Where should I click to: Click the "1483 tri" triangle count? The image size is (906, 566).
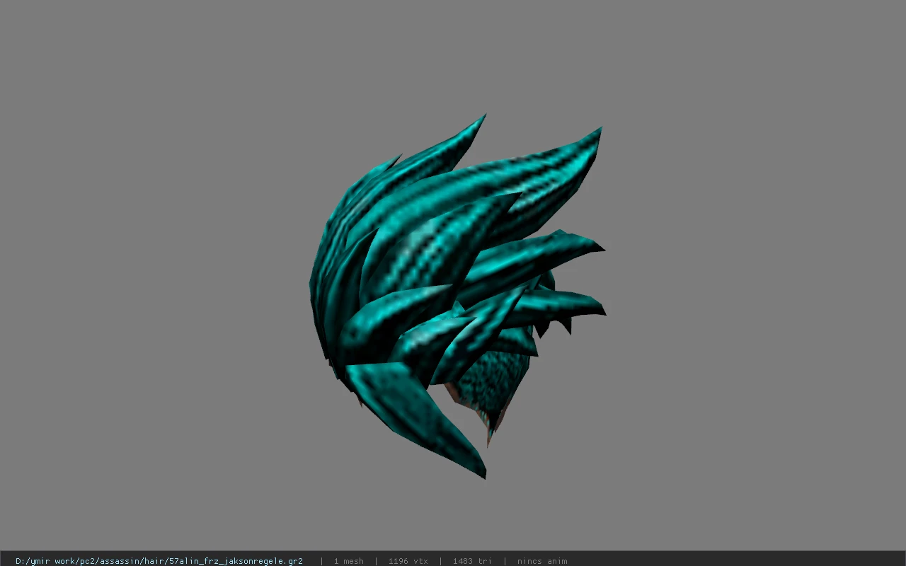[472, 561]
